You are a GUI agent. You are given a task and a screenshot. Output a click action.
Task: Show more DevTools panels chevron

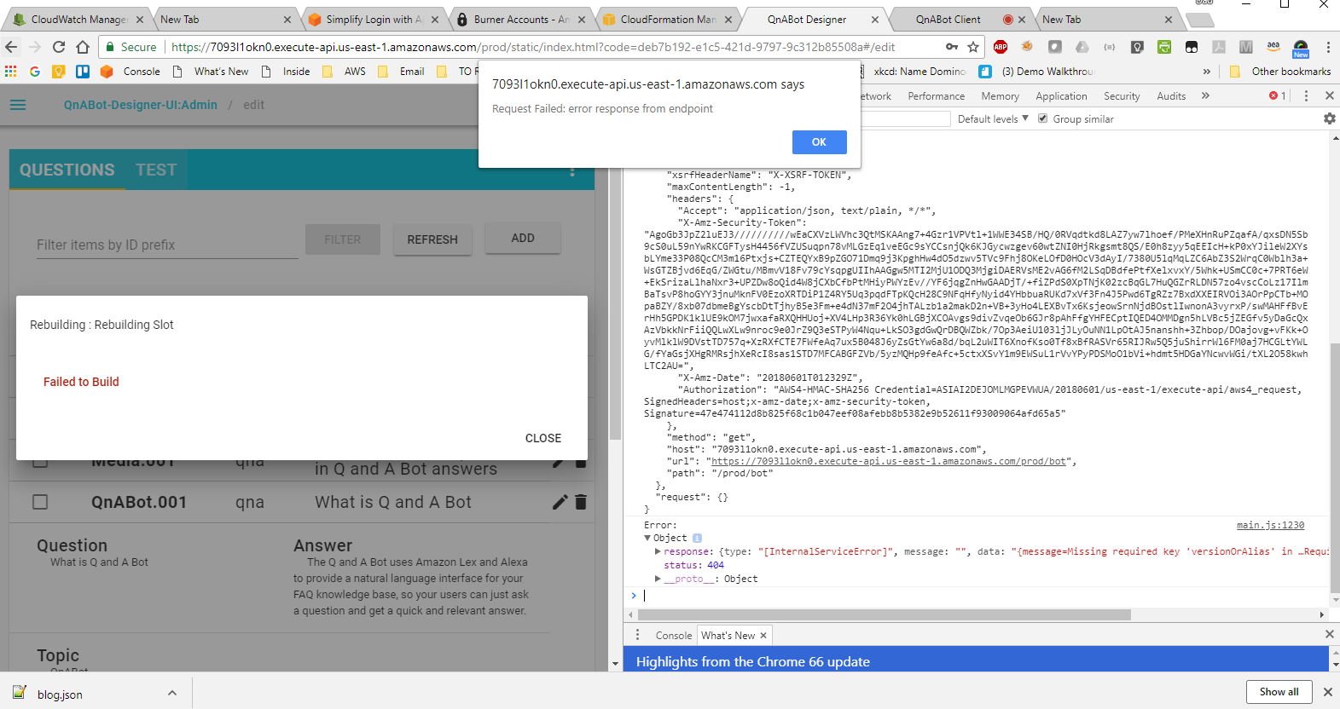(1205, 96)
